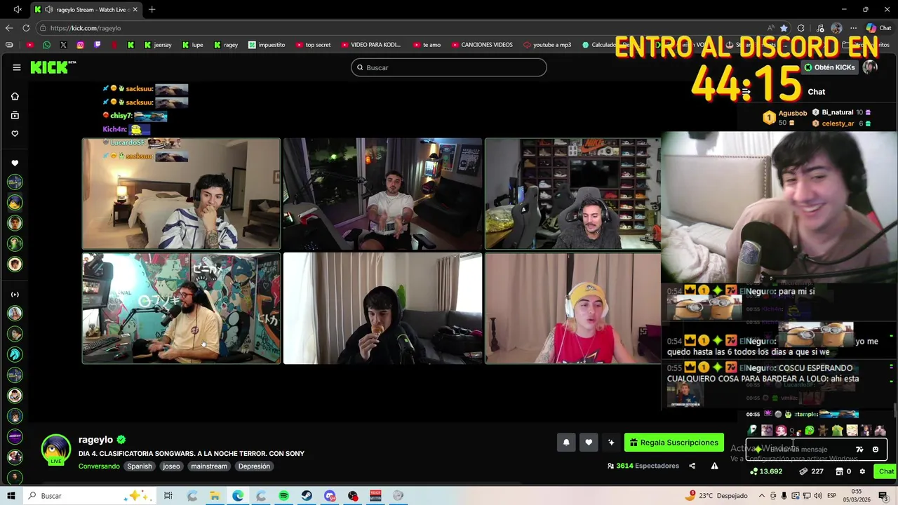Open the emoji picker in chat input
The image size is (898, 505).
point(875,450)
